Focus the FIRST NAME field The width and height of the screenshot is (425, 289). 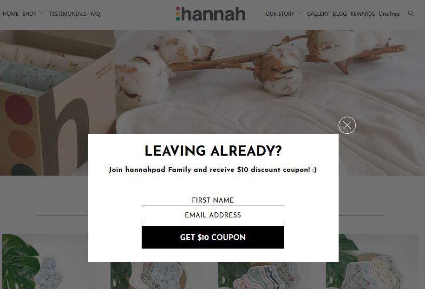213,200
